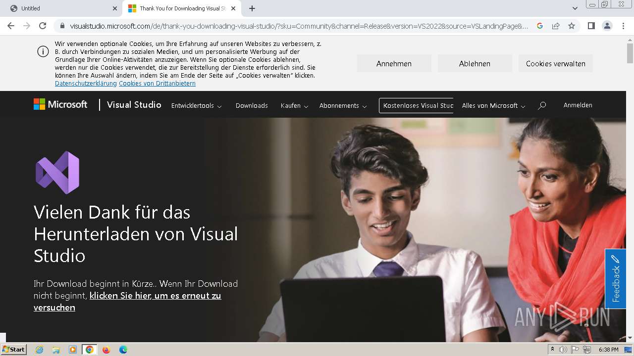The height and width of the screenshot is (356, 634).
Task: Click retry download link
Action: tap(127, 301)
